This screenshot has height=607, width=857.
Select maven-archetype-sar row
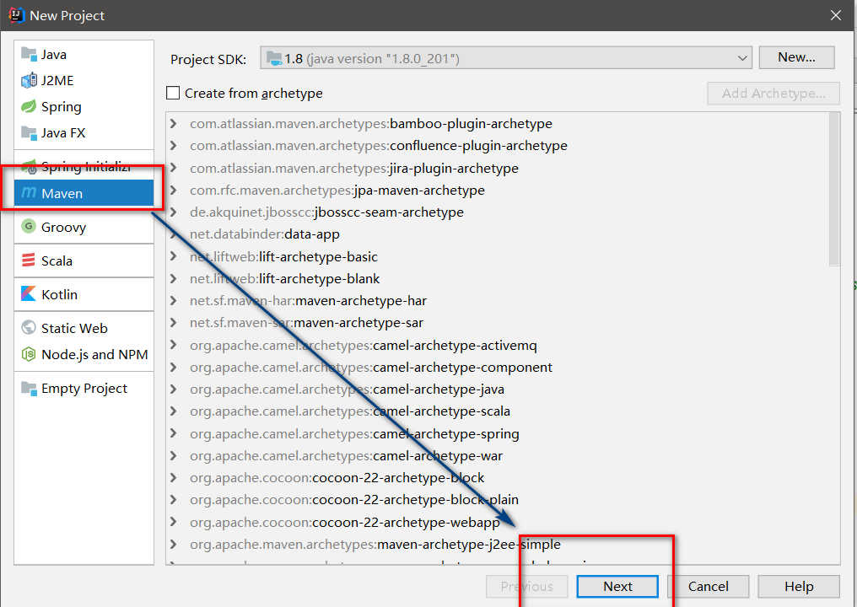(x=498, y=322)
